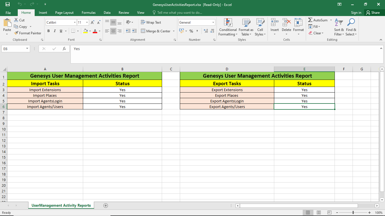Open Conditional Formatting menu

(x=228, y=27)
